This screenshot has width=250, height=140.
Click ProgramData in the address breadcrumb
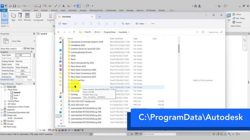click(109, 32)
